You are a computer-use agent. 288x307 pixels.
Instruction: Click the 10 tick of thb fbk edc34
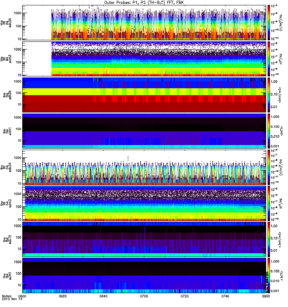(19, 104)
